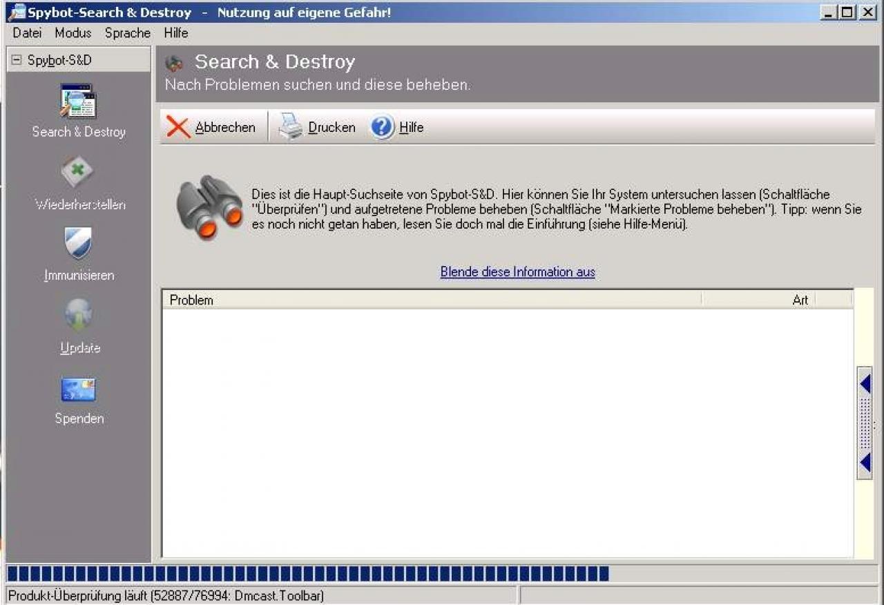This screenshot has height=605, width=884.
Task: Open the Sprache menu
Action: click(128, 32)
